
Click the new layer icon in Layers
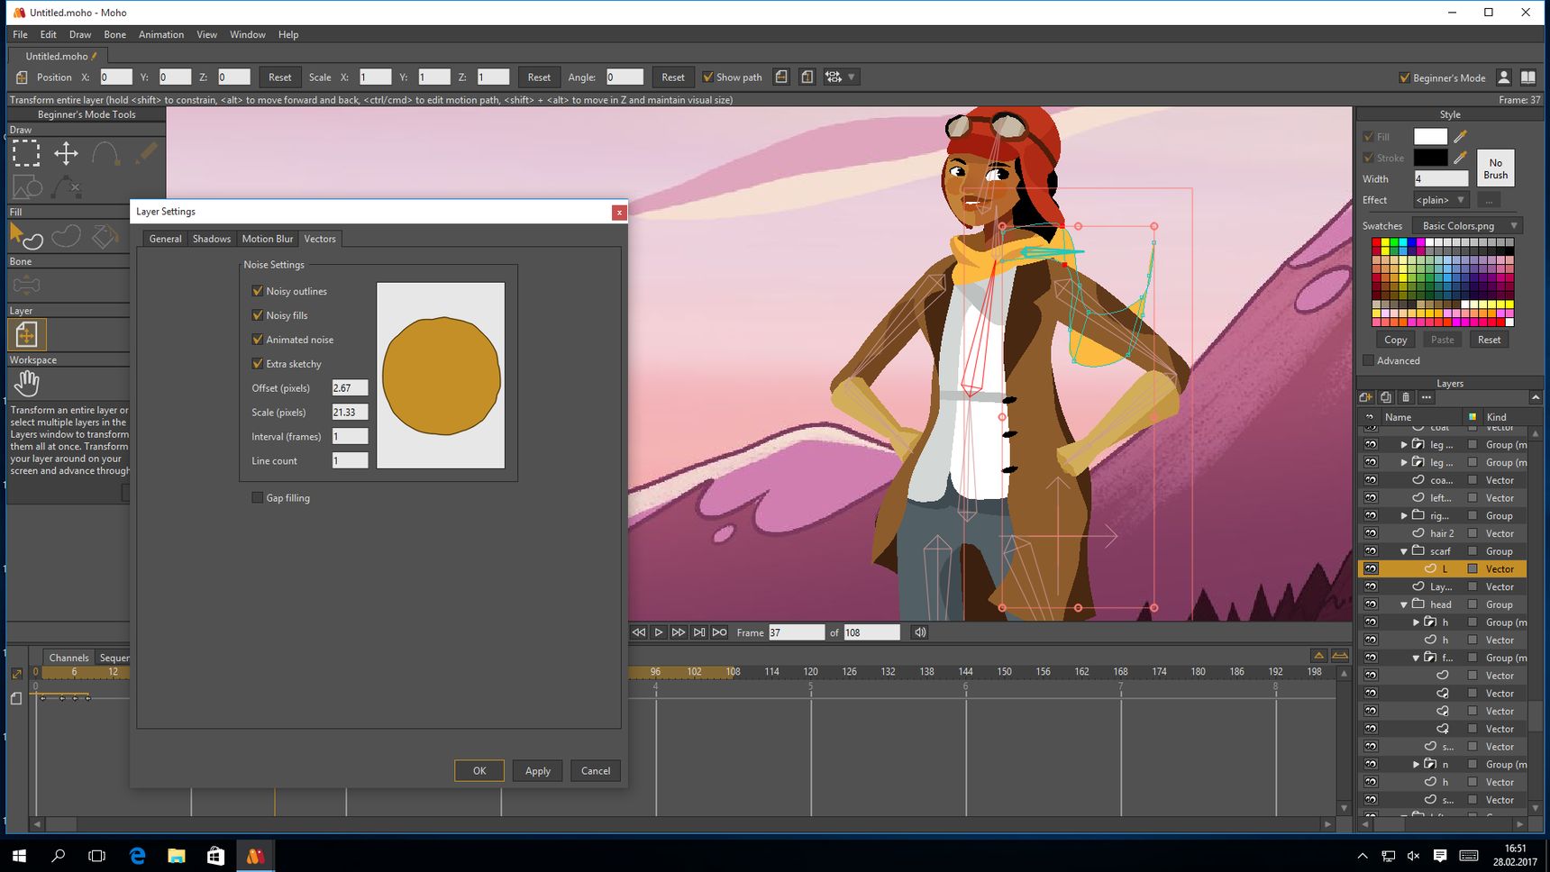click(1366, 397)
